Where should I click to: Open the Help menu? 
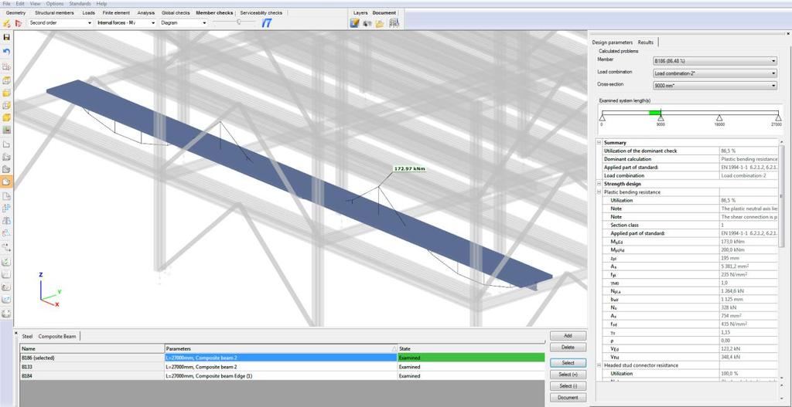[x=101, y=4]
